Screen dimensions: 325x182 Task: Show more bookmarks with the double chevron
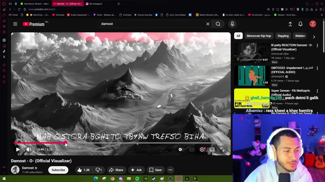click(x=322, y=15)
